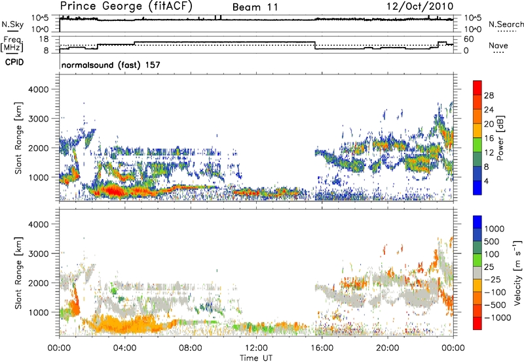Click the "-1000" velocity colorbar tick
The width and height of the screenshot is (524, 362).
click(497, 318)
